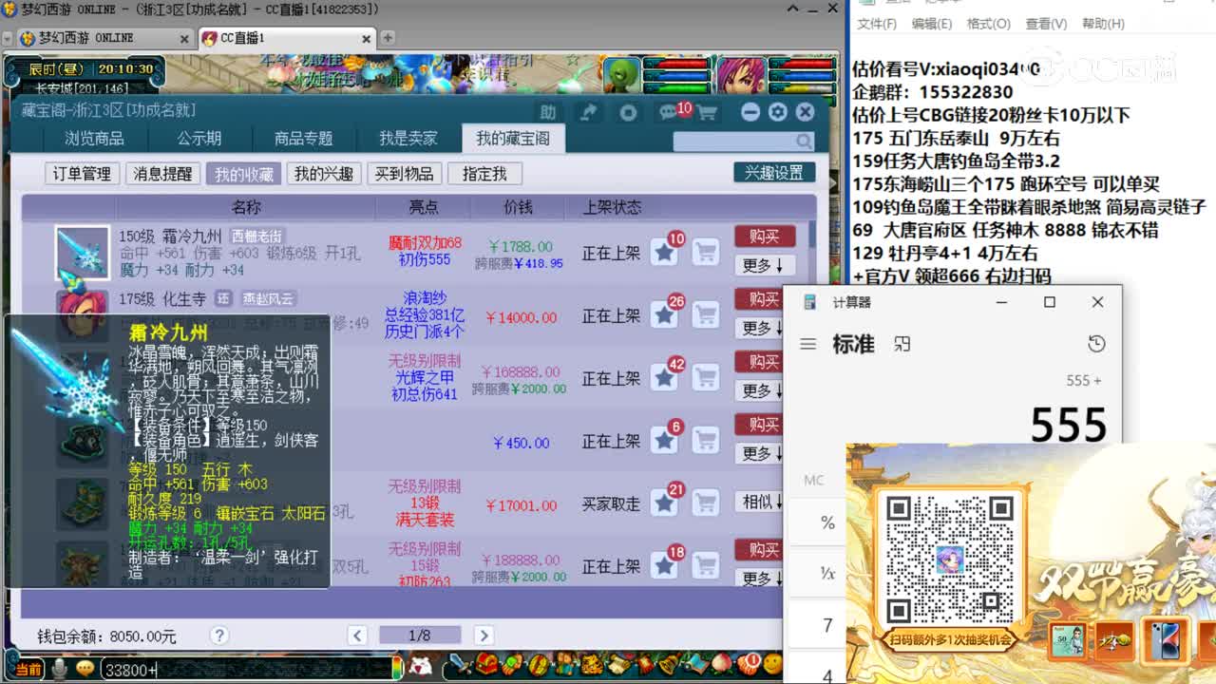Viewport: 1216px width, 684px height.
Task: Toggle favorite star on 化生寺 row
Action: click(x=665, y=315)
